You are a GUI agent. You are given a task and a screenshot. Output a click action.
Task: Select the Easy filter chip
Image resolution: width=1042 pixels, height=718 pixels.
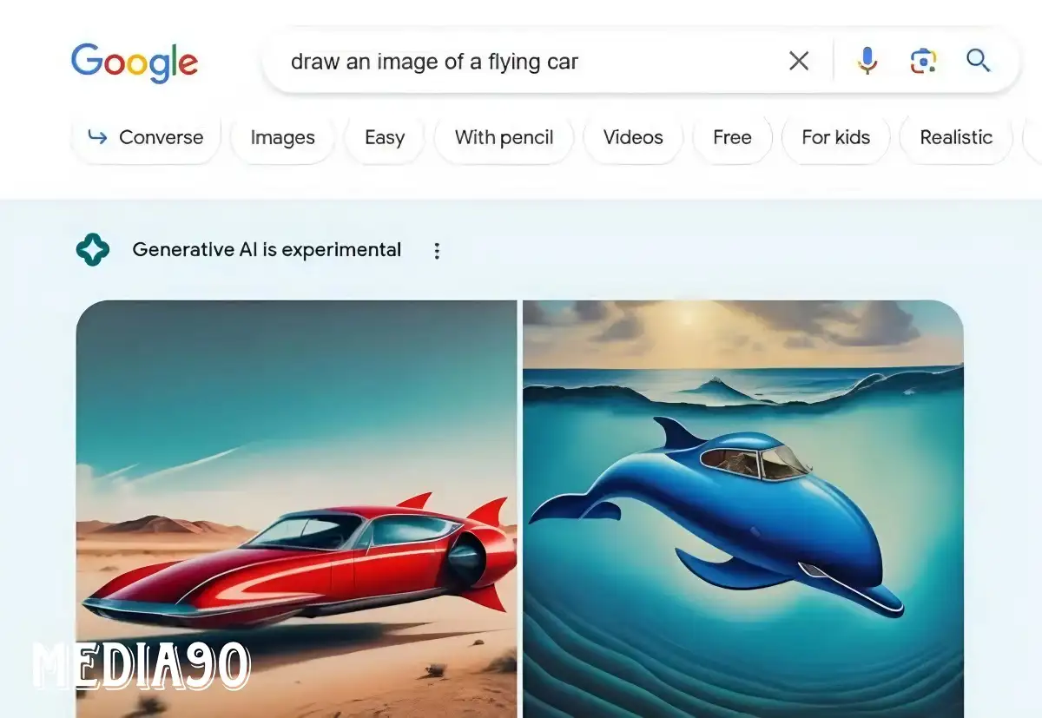[x=385, y=137]
